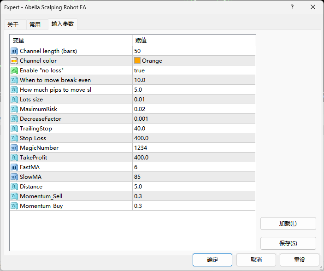
Task: Reset parameters with the 重设 button
Action: 300,260
